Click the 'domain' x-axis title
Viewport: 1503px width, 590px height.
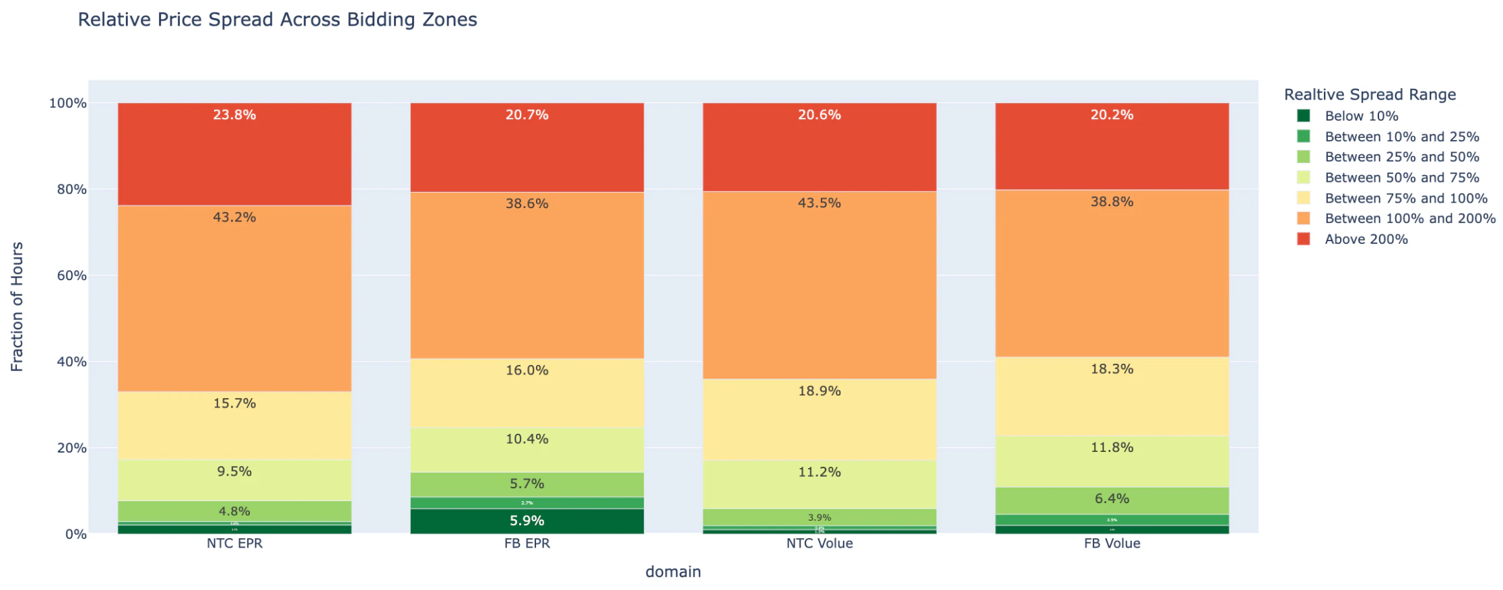[x=673, y=572]
